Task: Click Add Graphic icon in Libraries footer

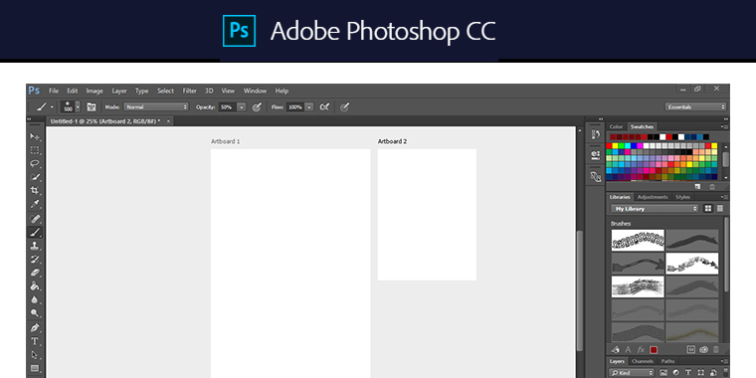Action: 616,350
